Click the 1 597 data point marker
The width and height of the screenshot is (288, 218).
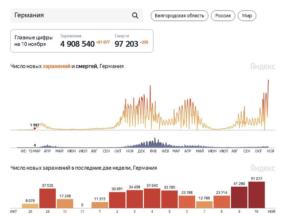coord(34,128)
